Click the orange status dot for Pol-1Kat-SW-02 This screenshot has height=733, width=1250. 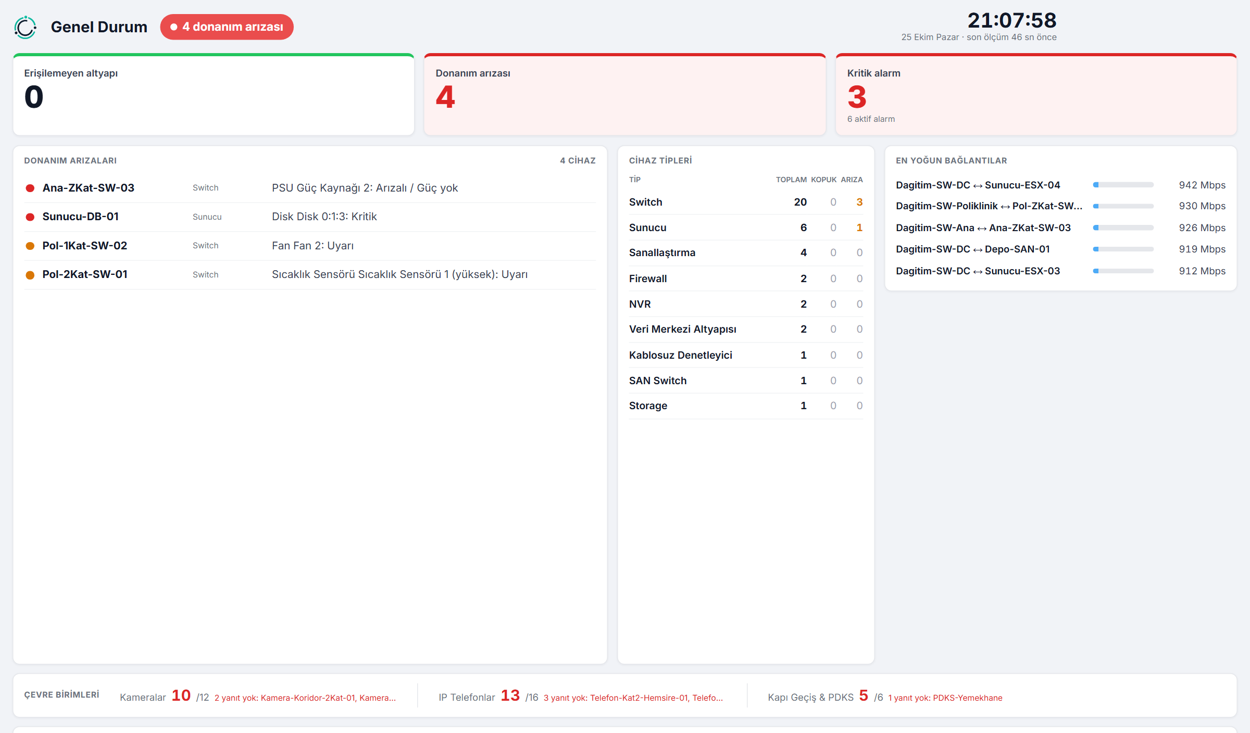[x=30, y=246]
